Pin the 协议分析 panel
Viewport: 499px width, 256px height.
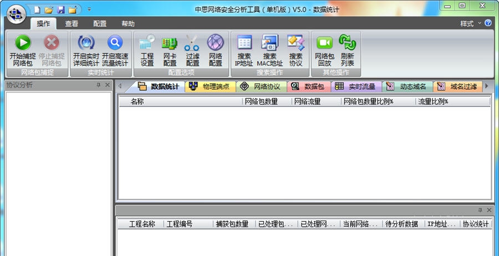99,85
